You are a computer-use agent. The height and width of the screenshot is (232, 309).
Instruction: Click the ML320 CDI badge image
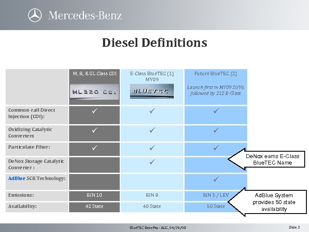point(94,92)
